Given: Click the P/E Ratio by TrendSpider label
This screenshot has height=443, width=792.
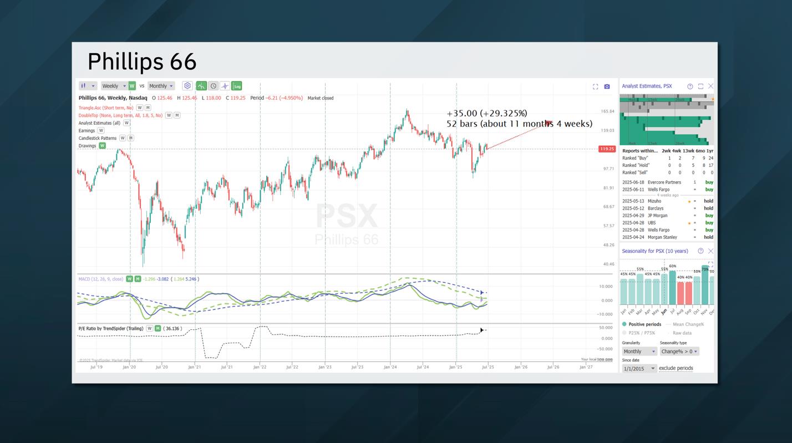Looking at the screenshot, I should 111,328.
